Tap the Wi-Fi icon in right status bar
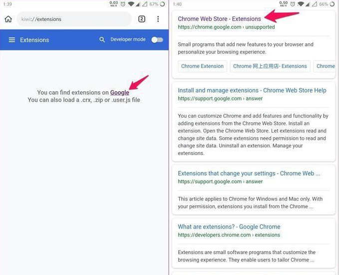The width and height of the screenshot is (339, 275). coord(301,4)
